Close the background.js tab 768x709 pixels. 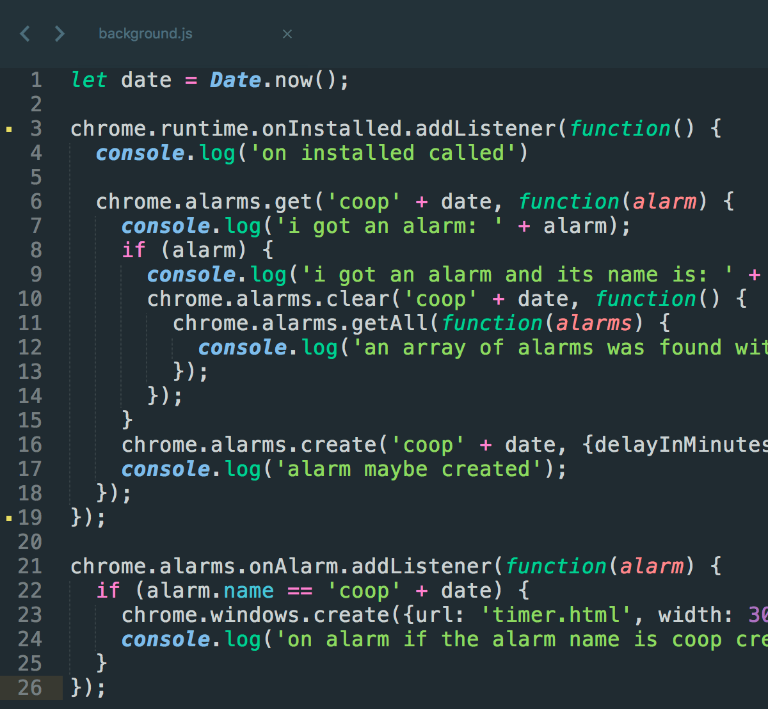[287, 34]
